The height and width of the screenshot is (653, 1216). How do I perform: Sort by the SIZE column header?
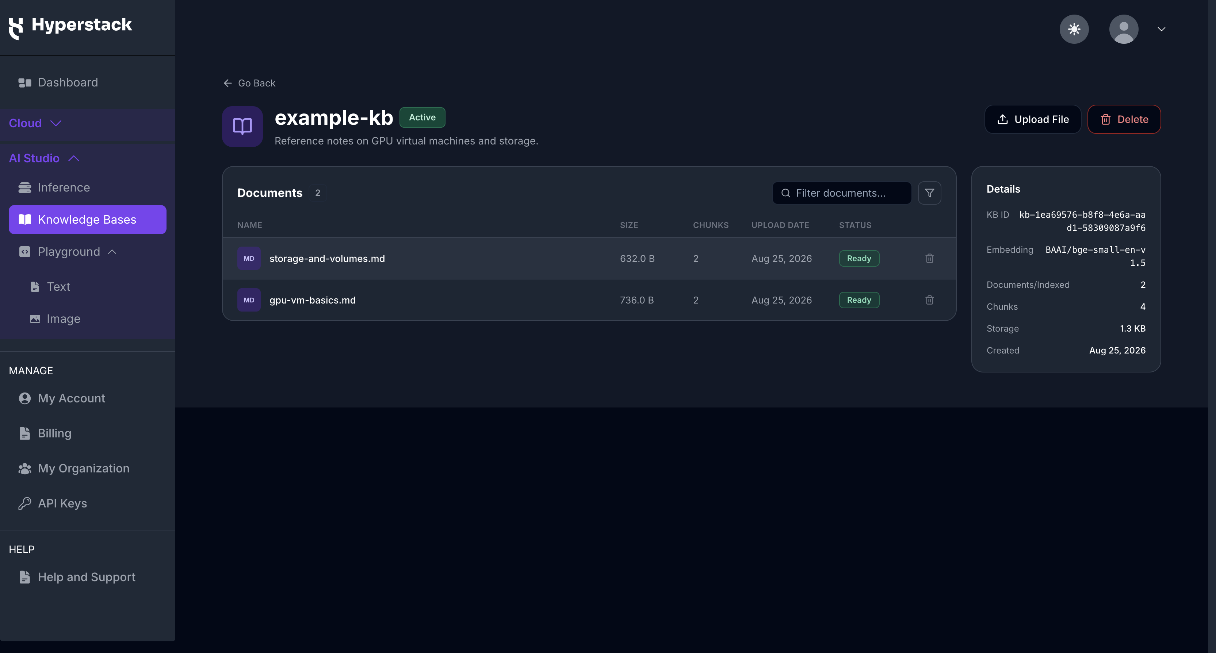[x=629, y=225]
